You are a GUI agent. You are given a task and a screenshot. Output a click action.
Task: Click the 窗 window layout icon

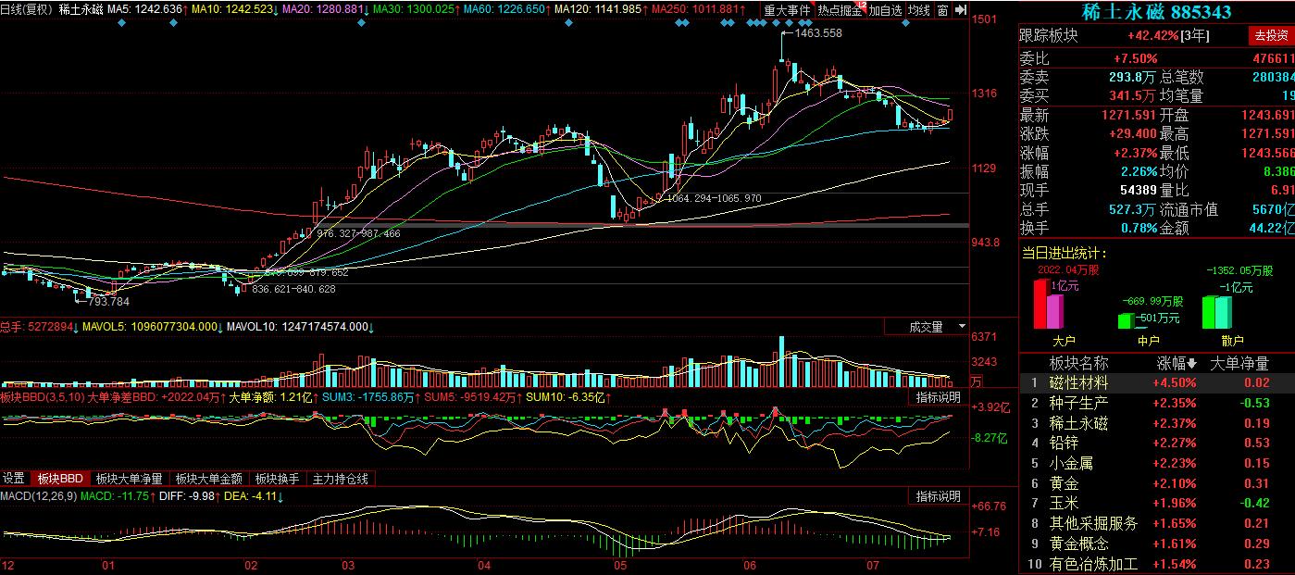click(942, 10)
